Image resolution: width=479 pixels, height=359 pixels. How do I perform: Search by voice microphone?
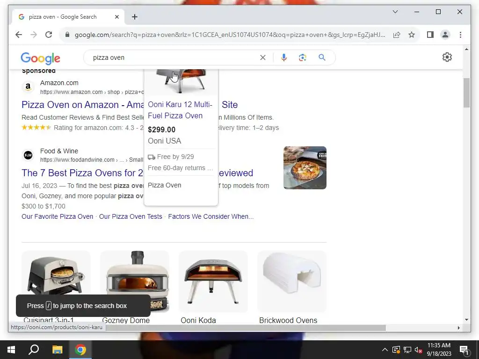[284, 57]
